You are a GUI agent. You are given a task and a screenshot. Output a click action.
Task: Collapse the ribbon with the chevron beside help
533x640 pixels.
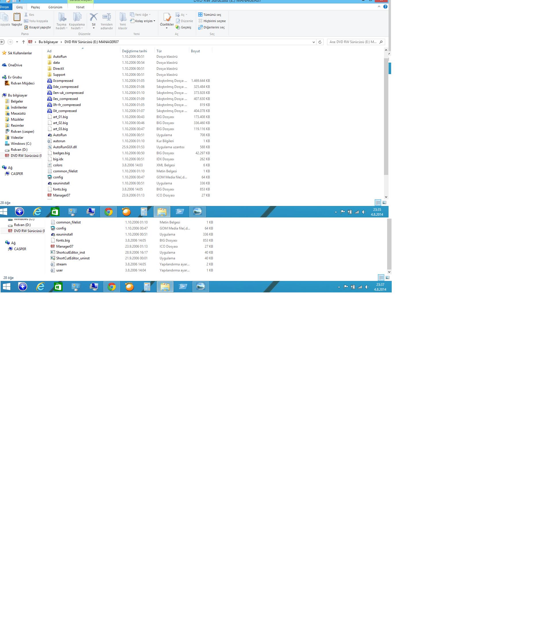(379, 6)
